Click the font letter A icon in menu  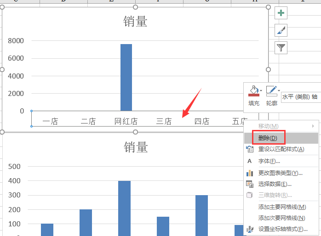coord(249,161)
